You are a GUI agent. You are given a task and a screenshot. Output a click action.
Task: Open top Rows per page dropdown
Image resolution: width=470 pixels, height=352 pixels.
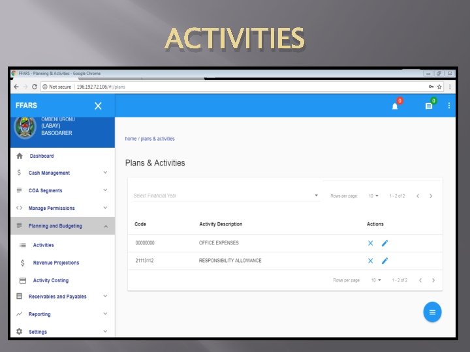(x=373, y=196)
